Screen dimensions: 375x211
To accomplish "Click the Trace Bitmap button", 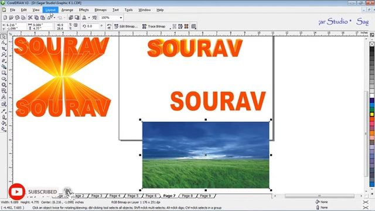I will 154,26.
